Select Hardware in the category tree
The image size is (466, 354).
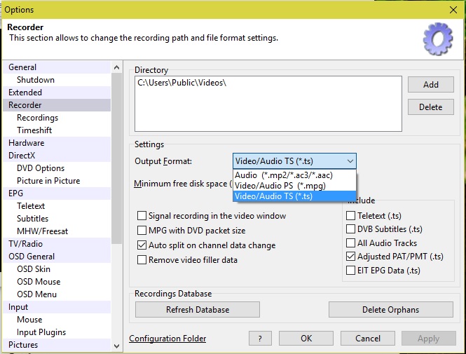pyautogui.click(x=26, y=143)
